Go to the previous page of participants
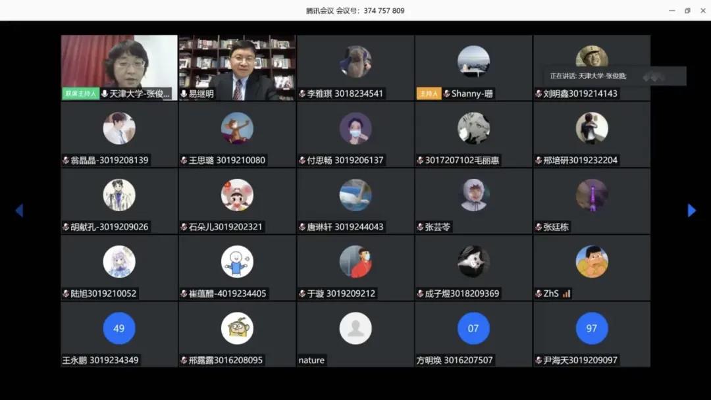This screenshot has height=400, width=711. click(x=19, y=211)
